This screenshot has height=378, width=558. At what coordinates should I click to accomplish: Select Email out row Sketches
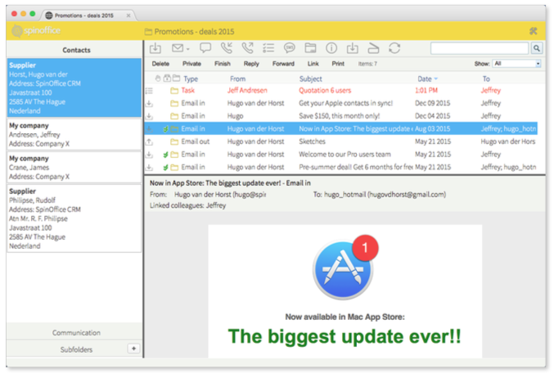(x=341, y=142)
